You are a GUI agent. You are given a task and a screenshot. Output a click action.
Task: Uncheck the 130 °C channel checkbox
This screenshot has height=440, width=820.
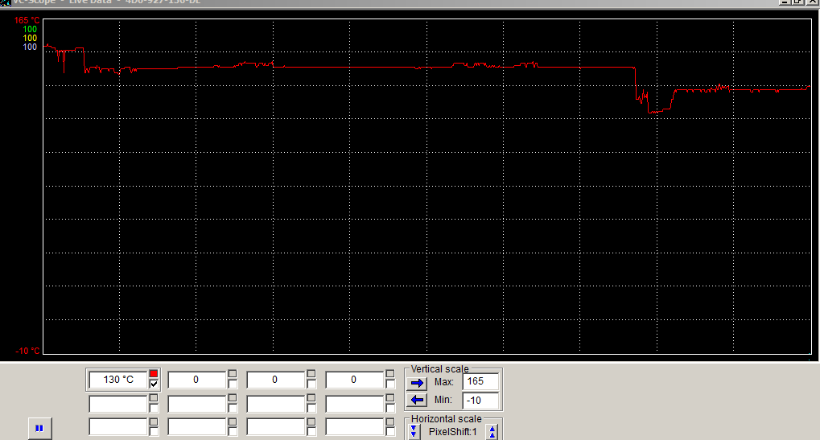[x=154, y=384]
